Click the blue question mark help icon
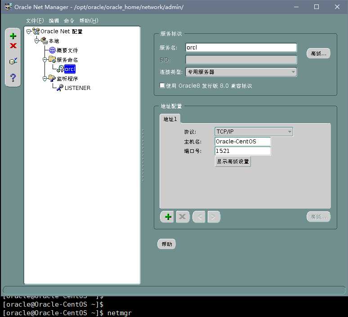 (x=13, y=77)
